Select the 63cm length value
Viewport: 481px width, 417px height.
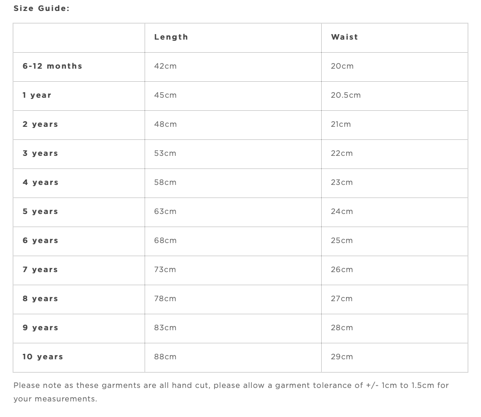165,211
